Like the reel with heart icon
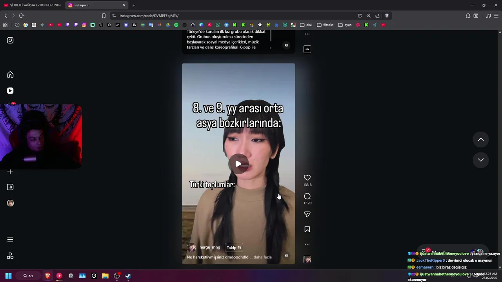Screen dimensions: 502x282 (x=307, y=177)
